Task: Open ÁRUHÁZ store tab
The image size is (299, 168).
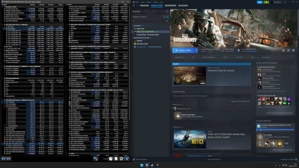Action: point(144,6)
